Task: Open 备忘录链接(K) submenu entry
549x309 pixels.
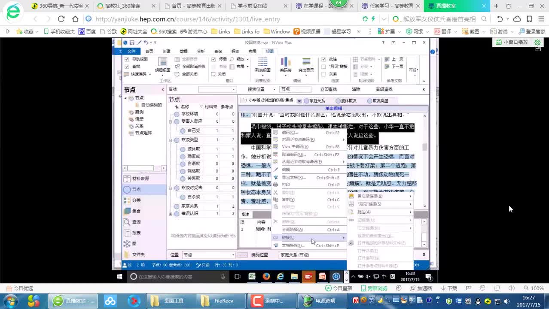Action: (380, 196)
